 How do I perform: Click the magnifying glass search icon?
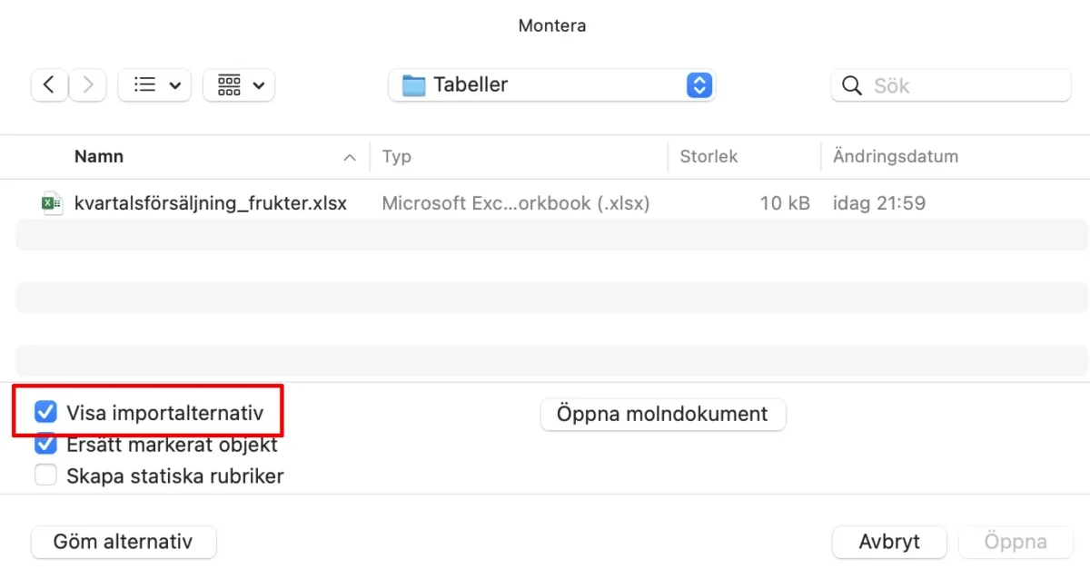tap(852, 85)
